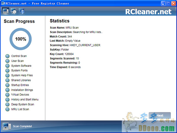Click the Shared Libraries status circle
The image size is (177, 133).
7,80
